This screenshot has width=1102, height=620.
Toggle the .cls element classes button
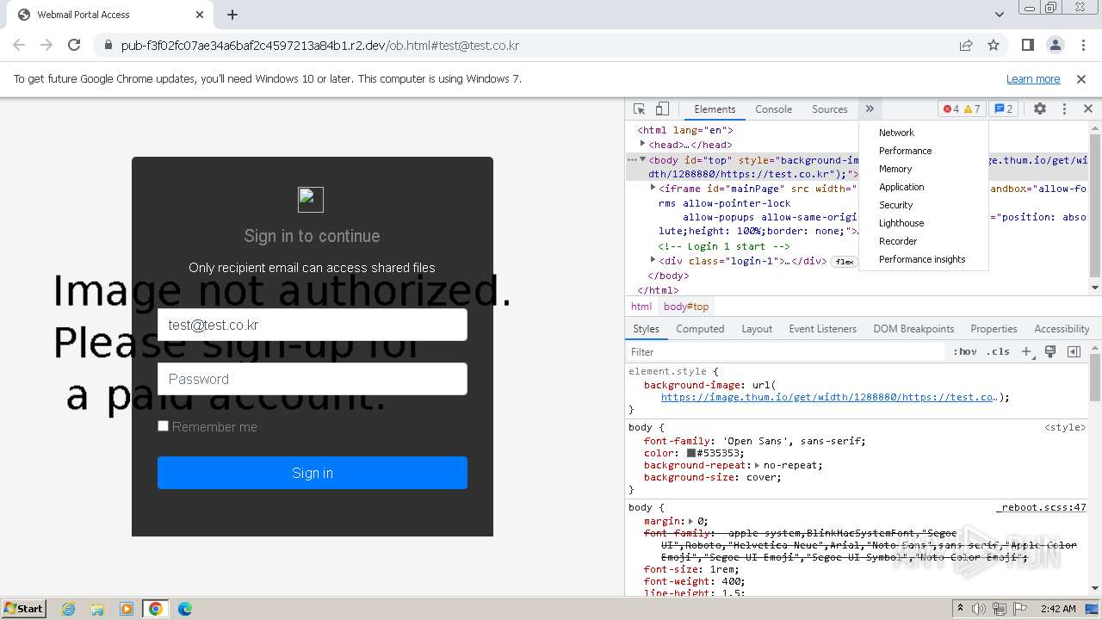click(998, 351)
